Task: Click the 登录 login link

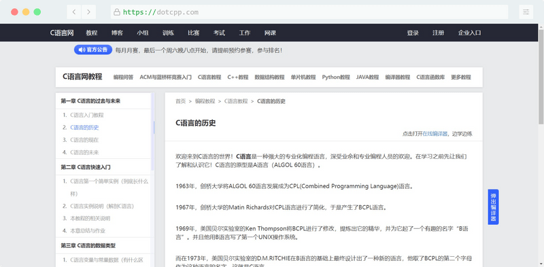Action: coord(413,33)
